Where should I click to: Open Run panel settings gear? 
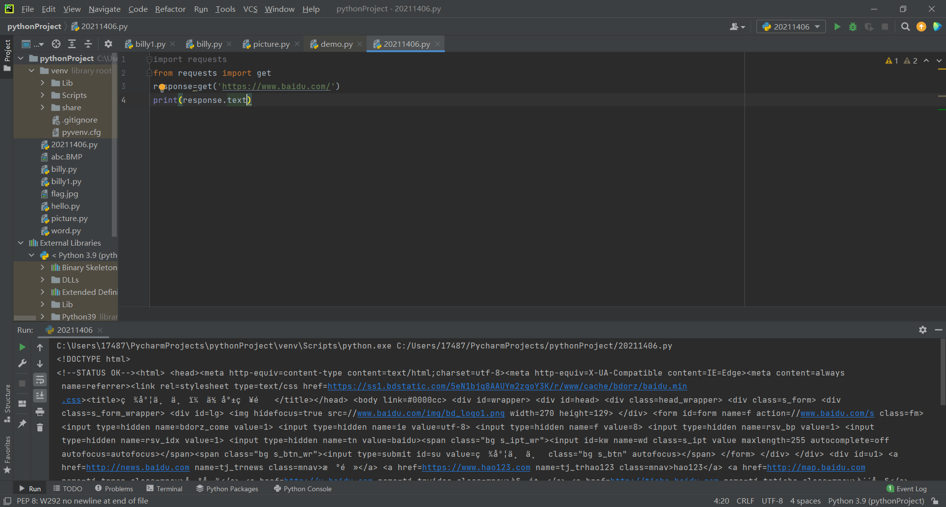click(x=923, y=330)
